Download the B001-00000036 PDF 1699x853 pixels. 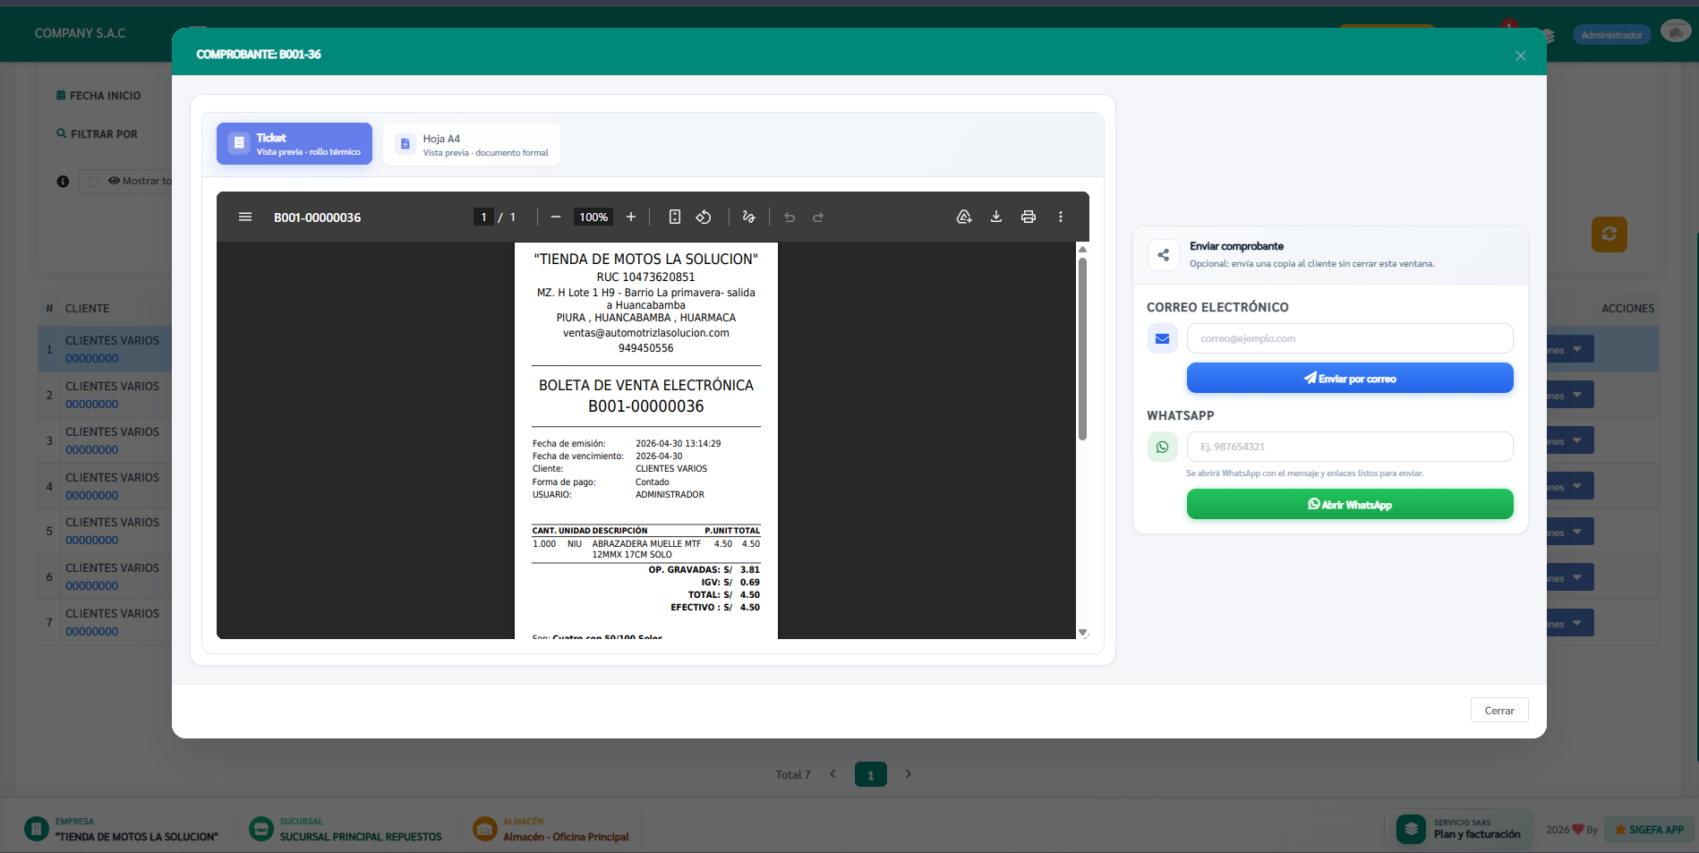point(996,217)
